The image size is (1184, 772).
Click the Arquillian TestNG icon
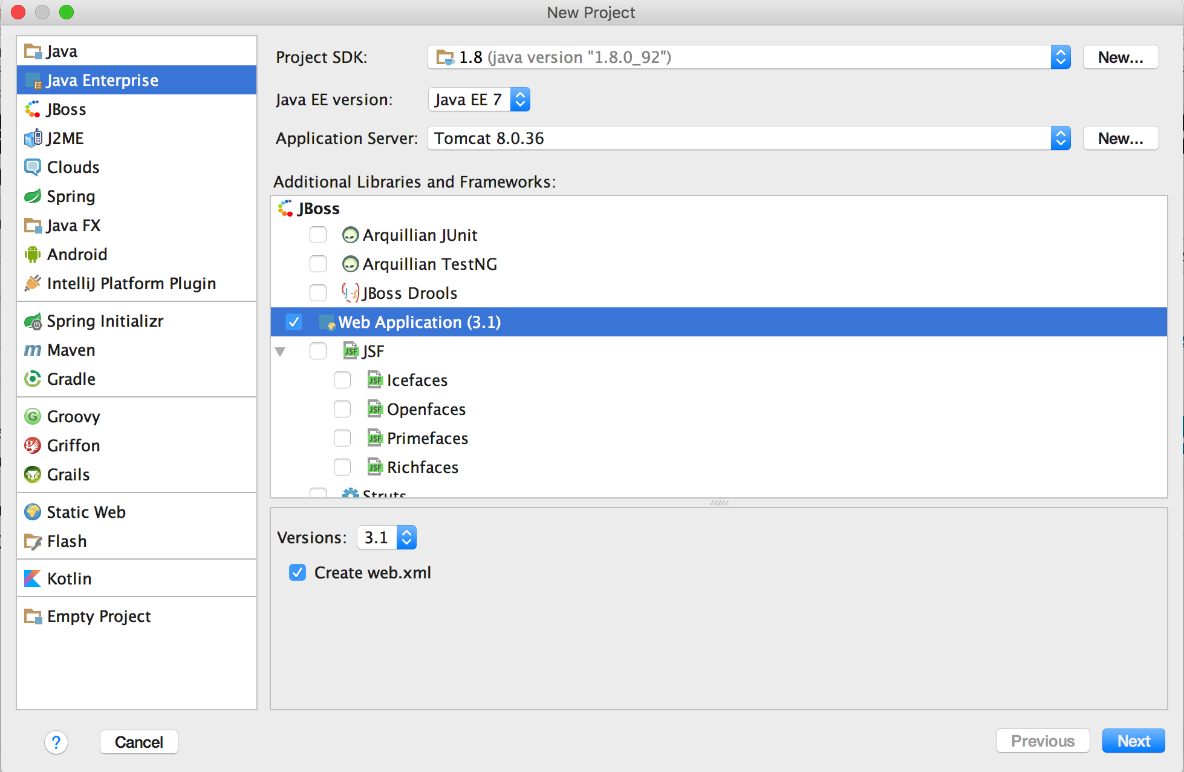pos(350,264)
